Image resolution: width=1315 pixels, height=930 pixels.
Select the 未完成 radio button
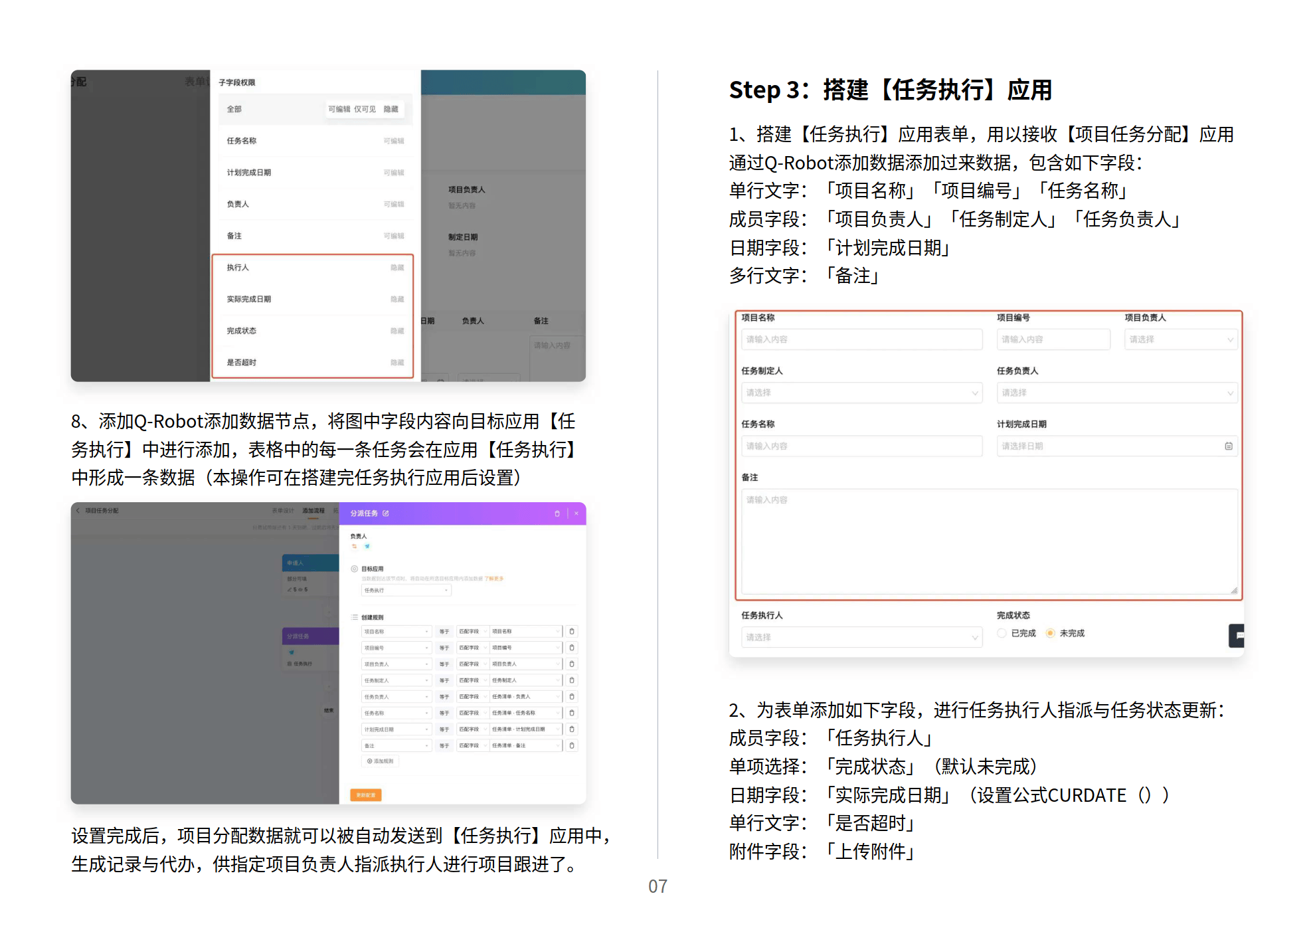[1050, 633]
